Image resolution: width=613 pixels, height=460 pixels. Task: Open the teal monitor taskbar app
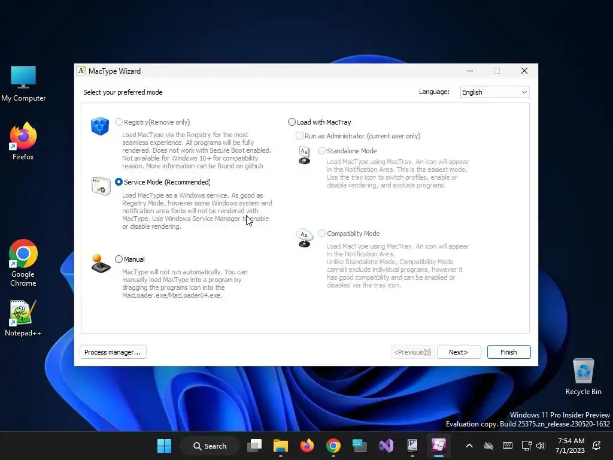tap(360, 446)
